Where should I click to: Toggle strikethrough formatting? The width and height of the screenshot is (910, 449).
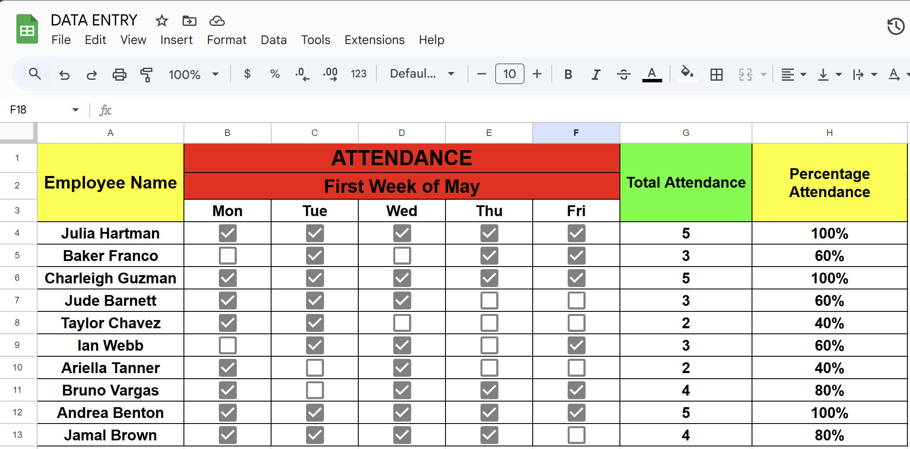[623, 74]
